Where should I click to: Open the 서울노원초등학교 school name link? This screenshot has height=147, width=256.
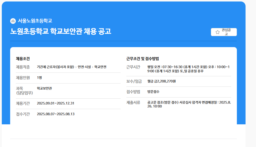[x=35, y=21]
